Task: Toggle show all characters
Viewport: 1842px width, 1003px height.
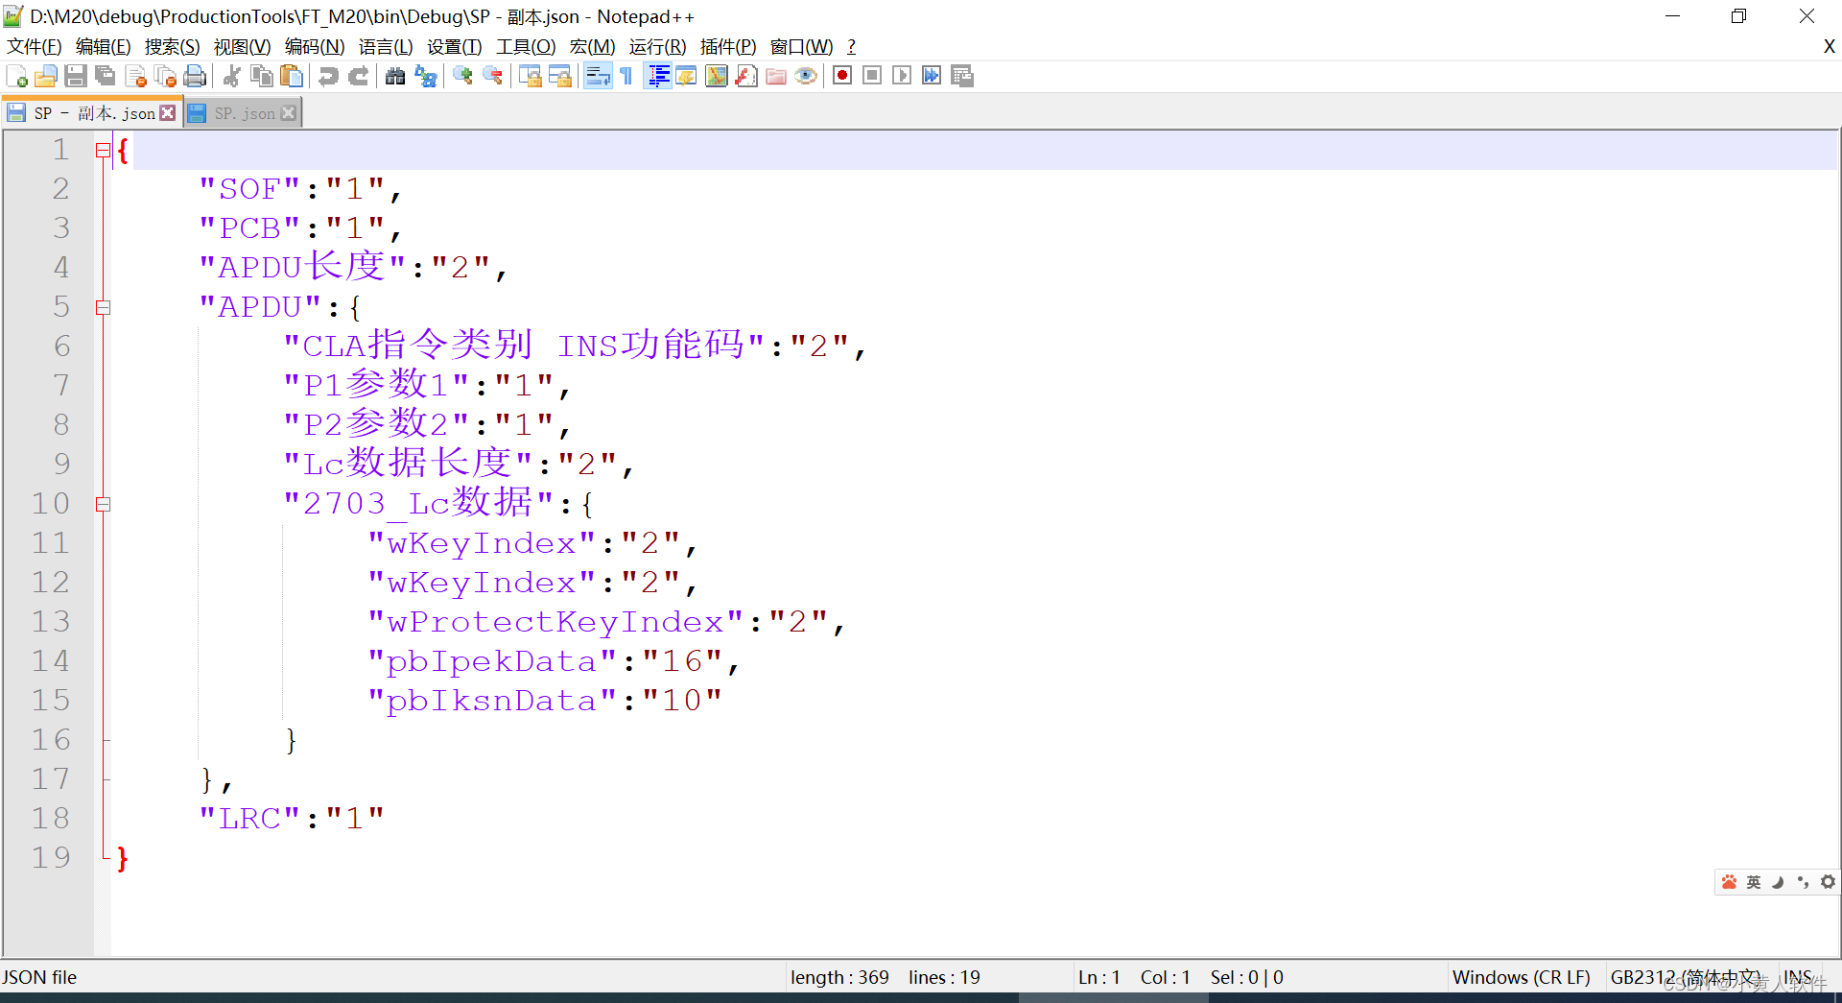Action: tap(625, 76)
